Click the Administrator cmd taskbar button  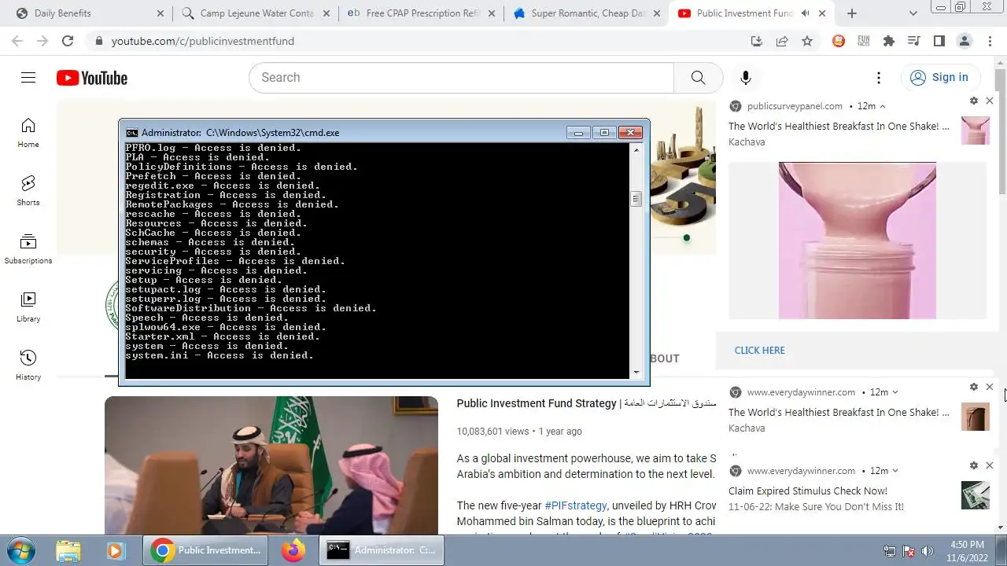(382, 550)
